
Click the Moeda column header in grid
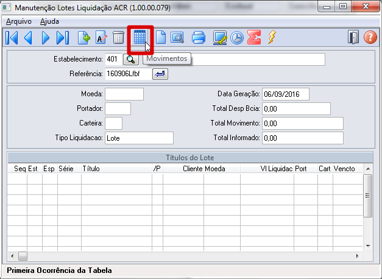(222, 169)
